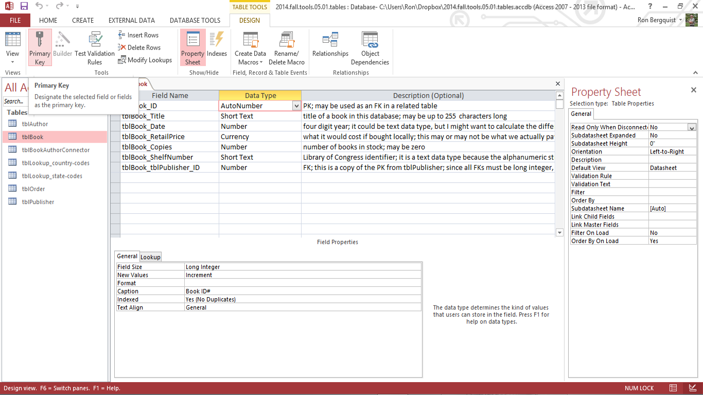The image size is (703, 395).
Task: Click the Caption field value box
Action: click(x=303, y=291)
